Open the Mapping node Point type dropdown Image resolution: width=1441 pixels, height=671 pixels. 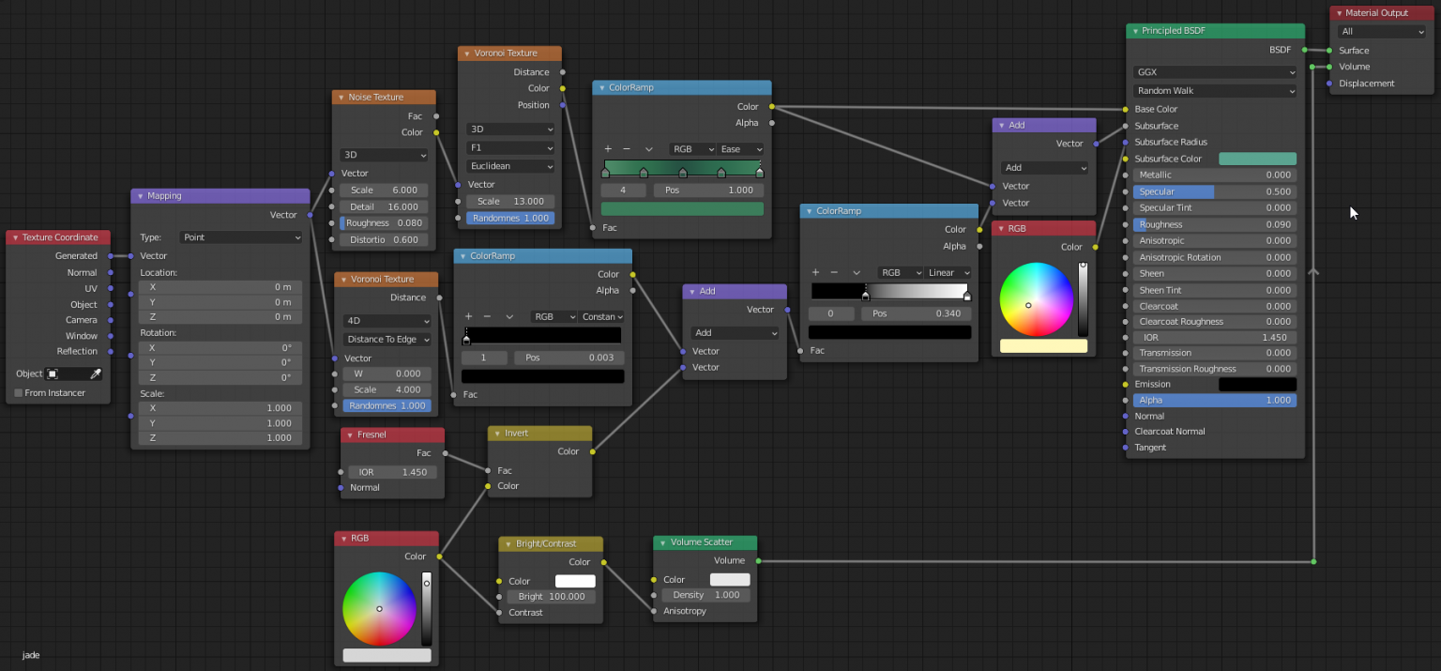(241, 236)
